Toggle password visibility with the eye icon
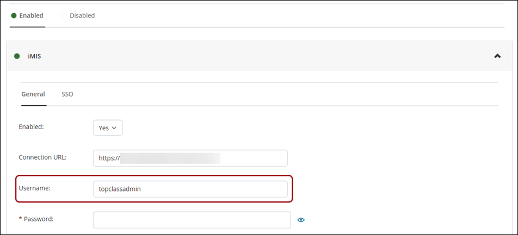Viewport: 518px width, 235px height. point(301,220)
